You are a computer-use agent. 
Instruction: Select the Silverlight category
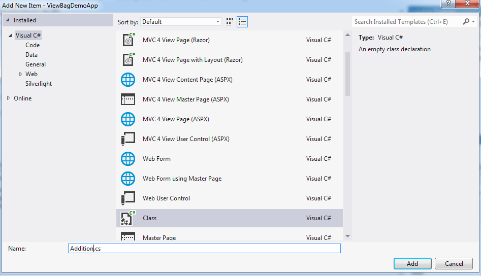coord(39,84)
